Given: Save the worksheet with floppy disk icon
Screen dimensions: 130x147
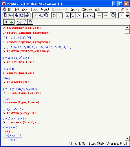Looking at the screenshot, I should point(22,15).
